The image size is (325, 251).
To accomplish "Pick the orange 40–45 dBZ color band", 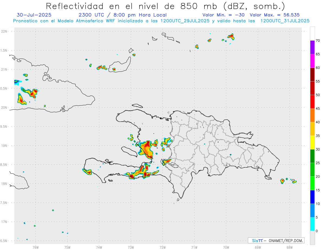I will tap(312, 115).
